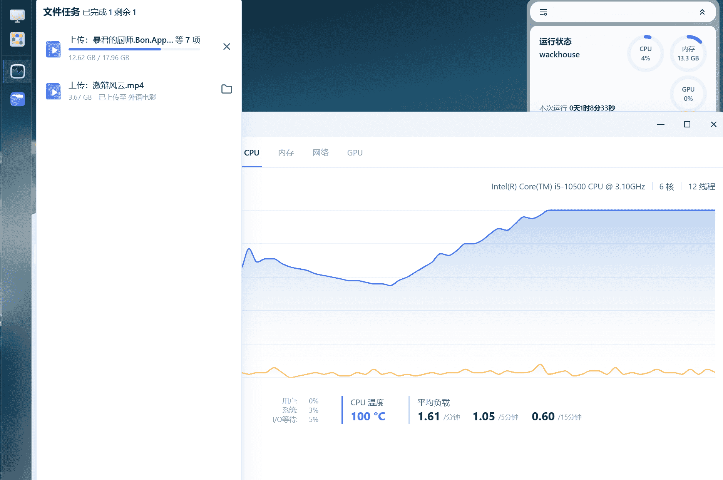Click the video icon of 激辩风云.mp4
Image resolution: width=723 pixels, height=480 pixels.
click(x=54, y=92)
